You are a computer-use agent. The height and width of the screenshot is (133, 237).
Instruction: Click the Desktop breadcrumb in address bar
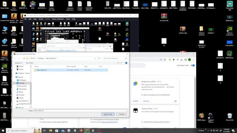tap(41, 58)
